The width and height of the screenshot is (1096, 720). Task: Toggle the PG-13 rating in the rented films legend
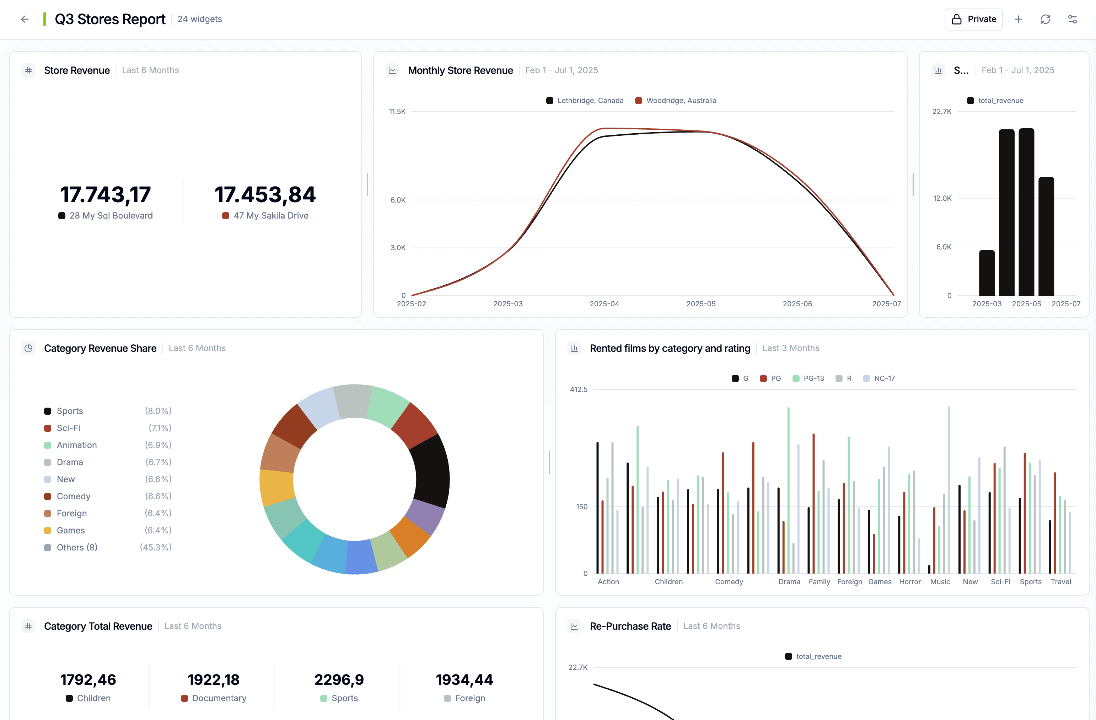click(808, 378)
